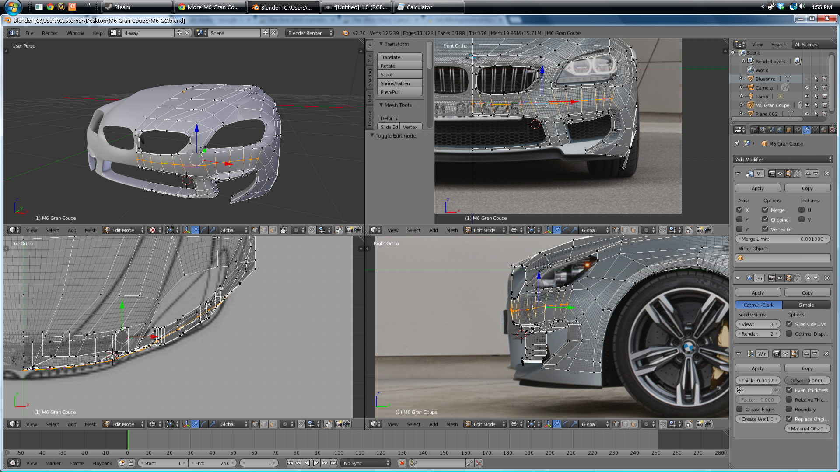
Task: Play the animation forward in timeline
Action: coord(316,463)
